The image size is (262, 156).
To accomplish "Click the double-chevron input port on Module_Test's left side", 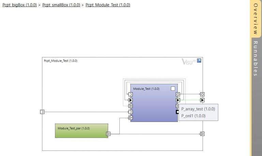I will point(131,106).
